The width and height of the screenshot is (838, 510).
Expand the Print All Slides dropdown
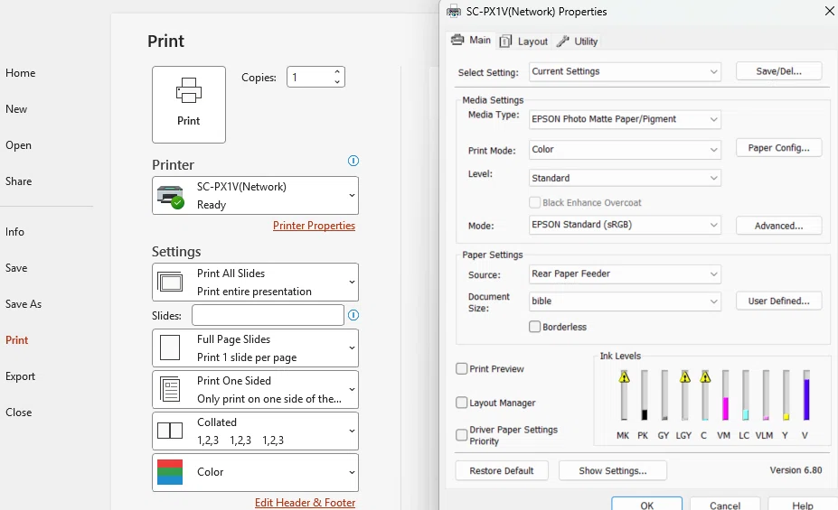[x=256, y=283]
